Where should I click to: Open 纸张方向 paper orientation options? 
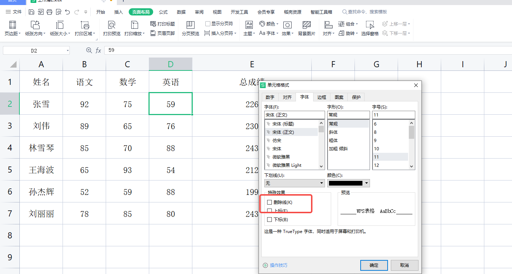pyautogui.click(x=35, y=28)
